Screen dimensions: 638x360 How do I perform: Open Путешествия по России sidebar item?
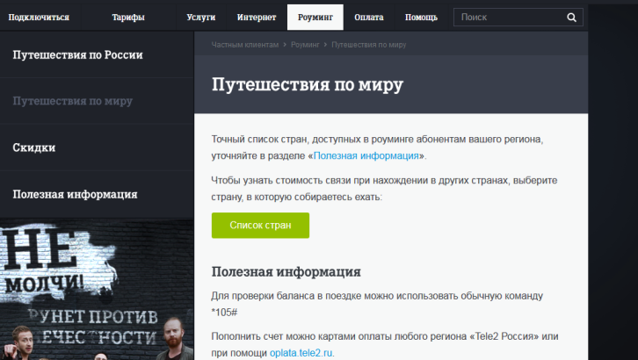coord(77,54)
